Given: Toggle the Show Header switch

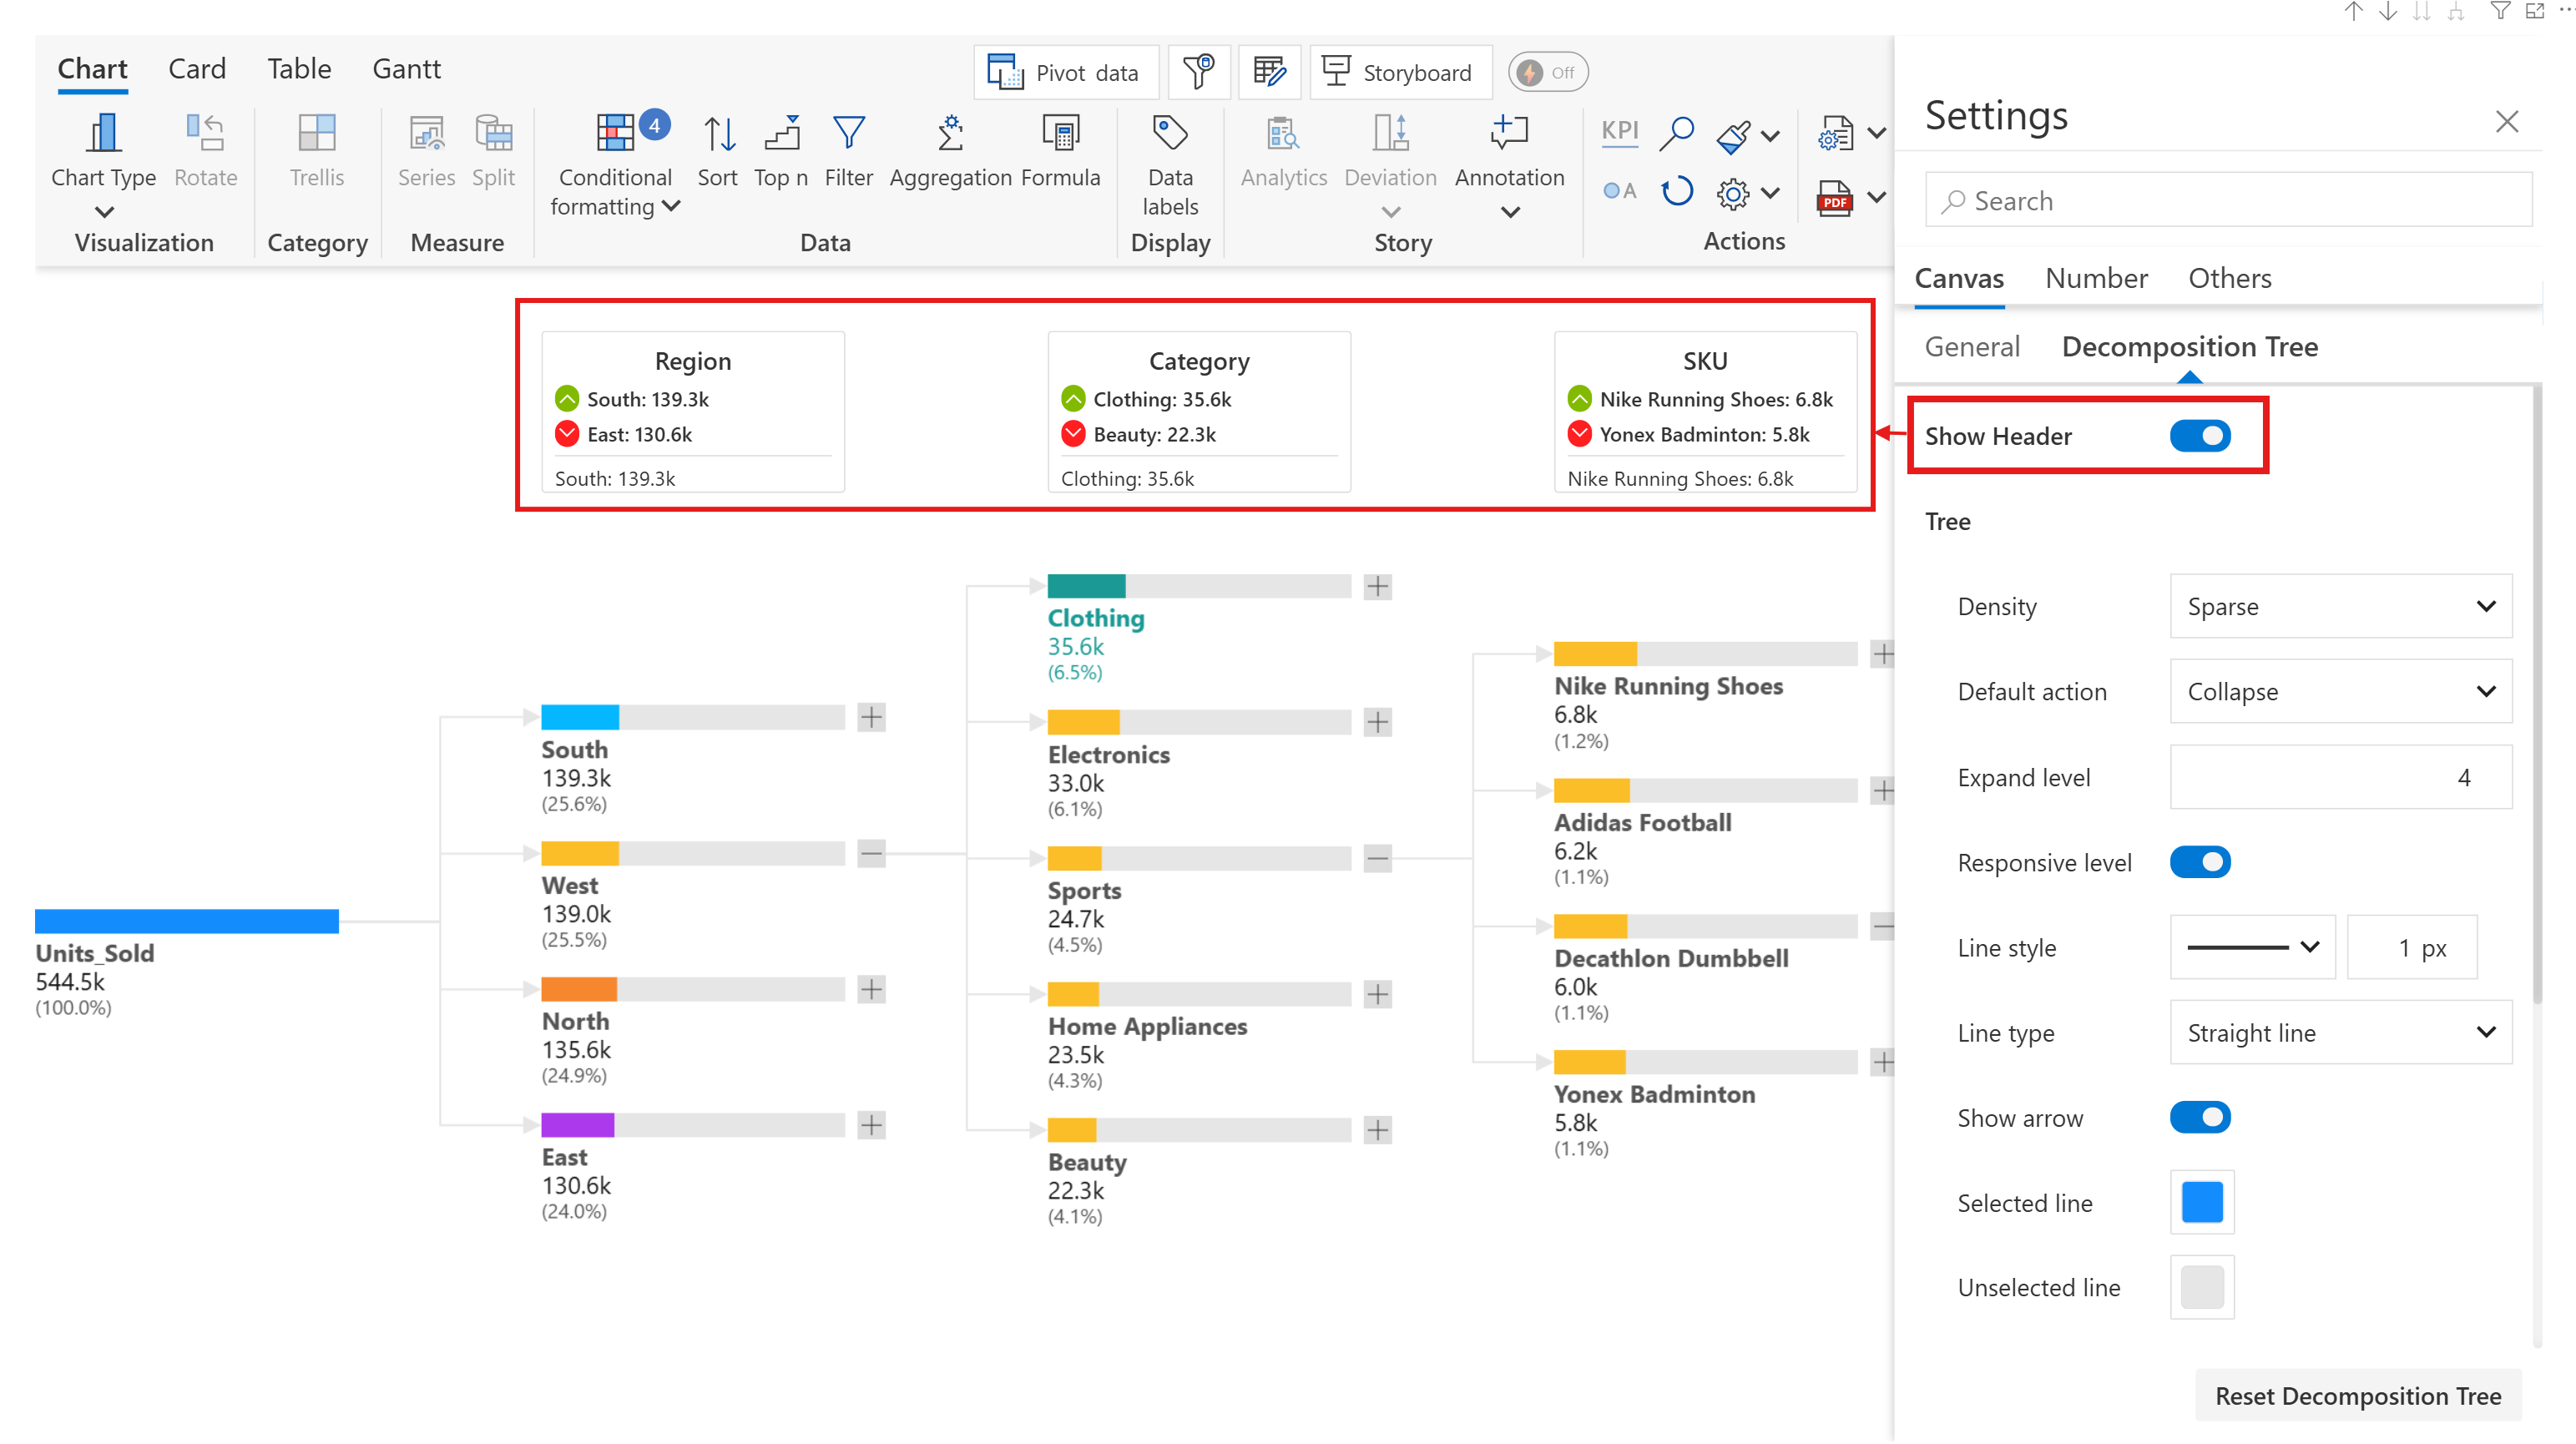Looking at the screenshot, I should [2199, 436].
